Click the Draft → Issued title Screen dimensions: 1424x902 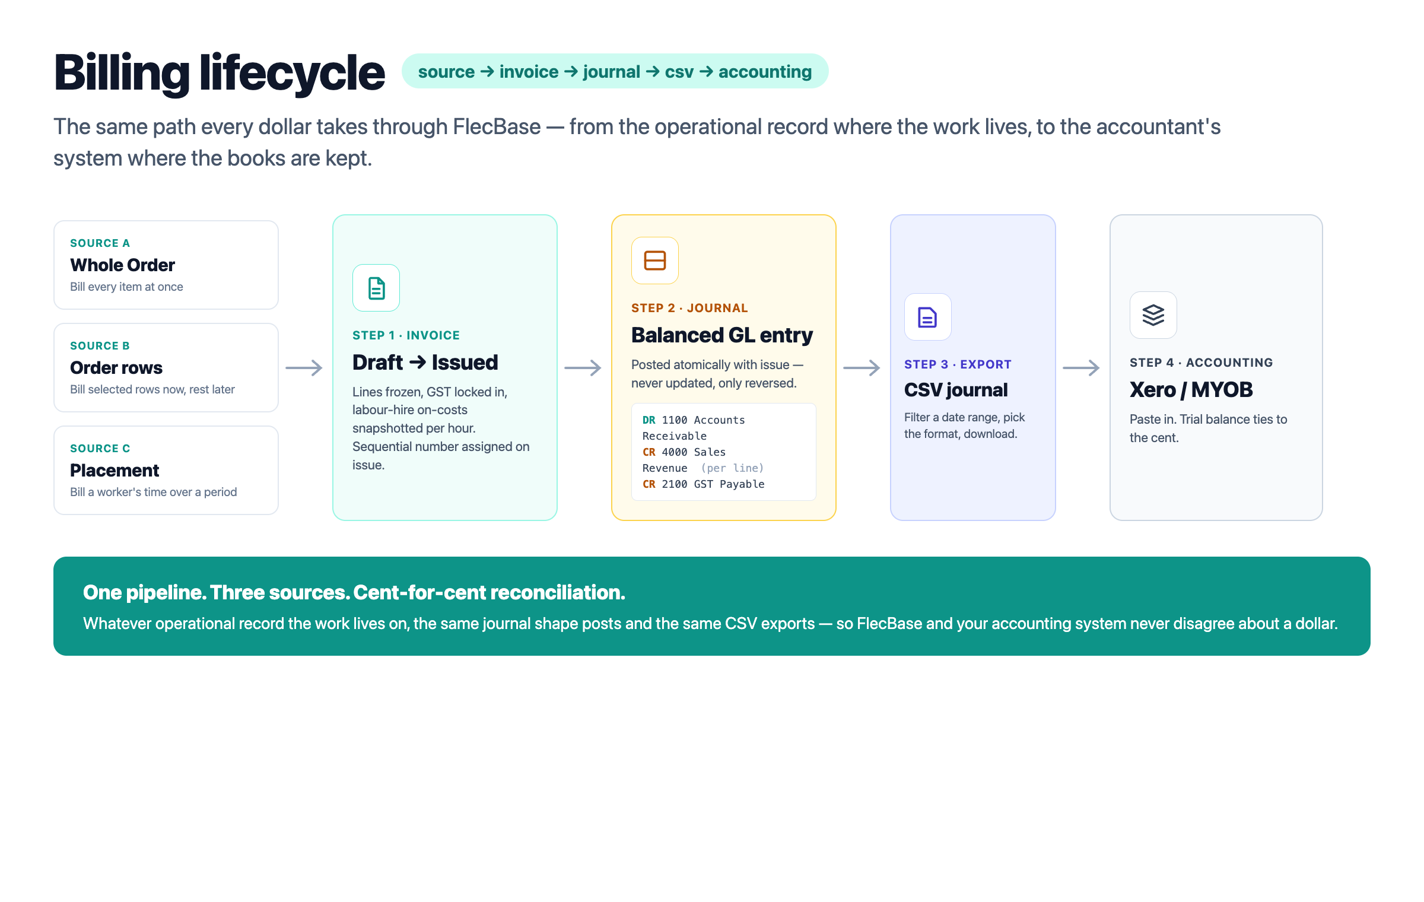(x=425, y=362)
